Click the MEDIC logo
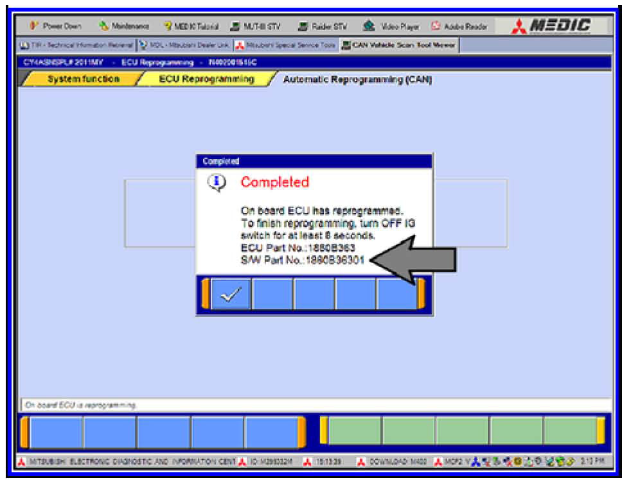The width and height of the screenshot is (622, 480). (553, 26)
